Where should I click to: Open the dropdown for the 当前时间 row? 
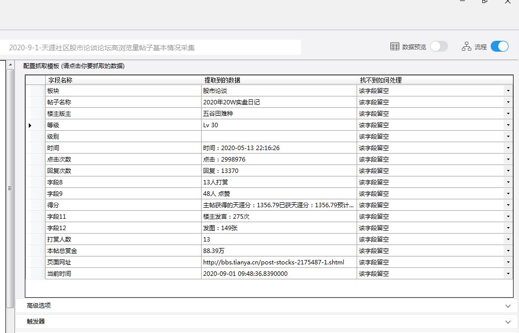pyautogui.click(x=508, y=274)
